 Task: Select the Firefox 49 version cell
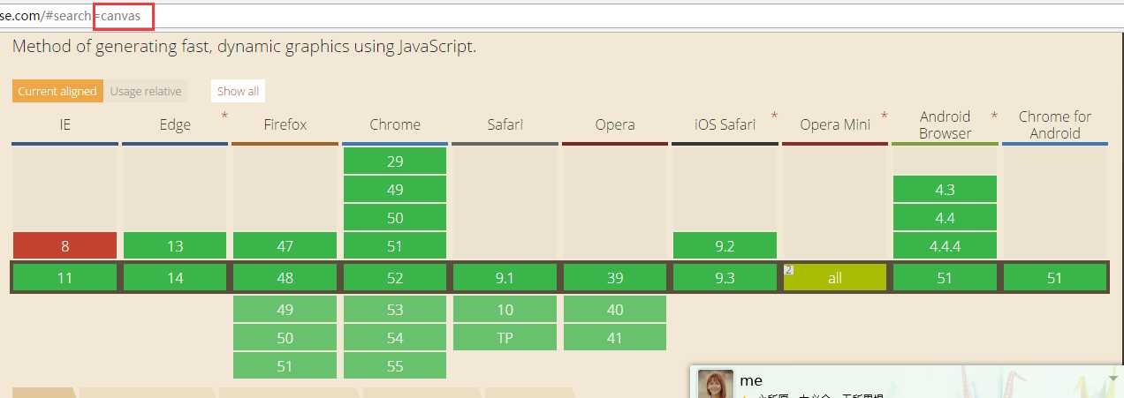(x=285, y=309)
